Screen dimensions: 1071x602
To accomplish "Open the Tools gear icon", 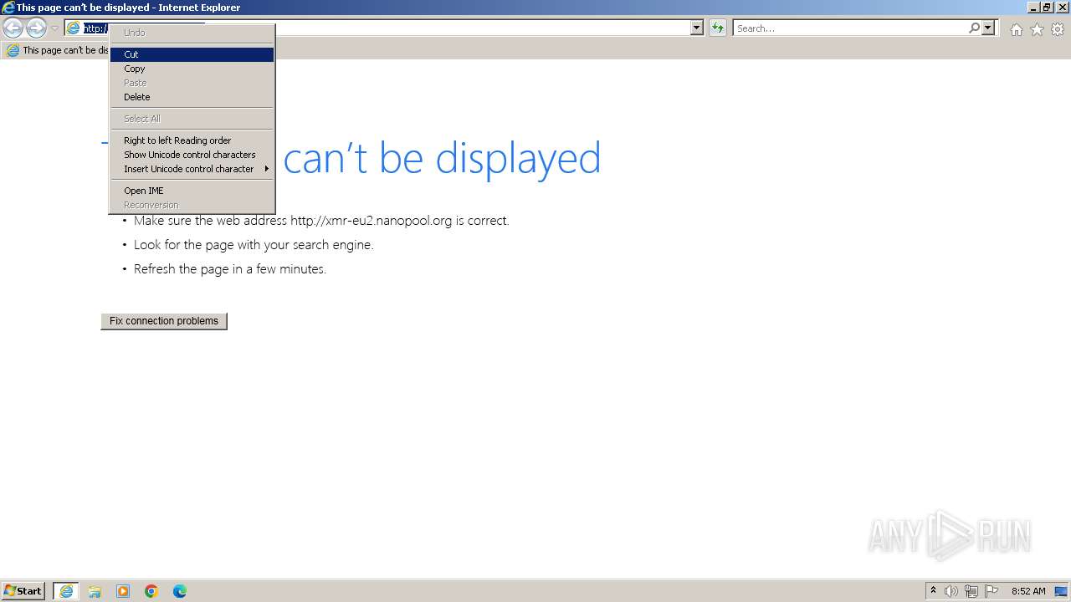I will 1058,29.
